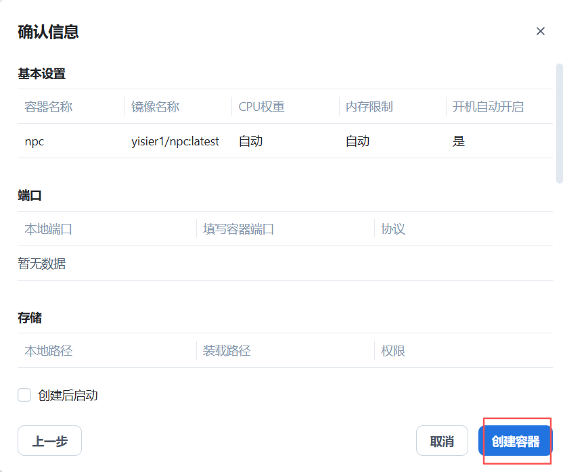Click the 创建容器 button
Viewport: 565px width, 472px height.
click(516, 442)
